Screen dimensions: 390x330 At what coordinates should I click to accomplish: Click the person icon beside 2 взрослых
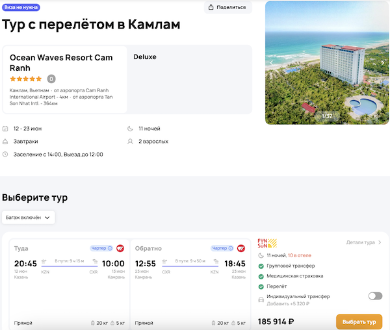click(131, 141)
